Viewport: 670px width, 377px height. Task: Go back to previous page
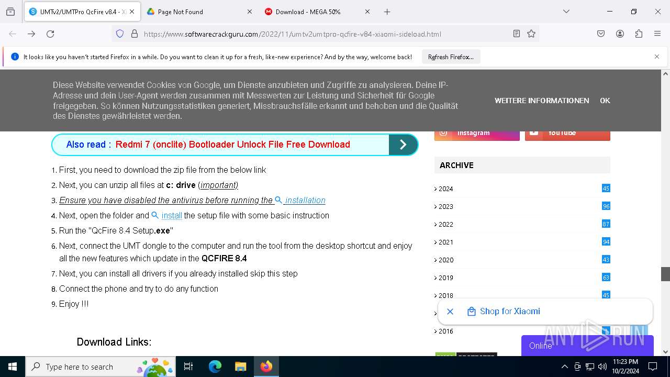(13, 34)
